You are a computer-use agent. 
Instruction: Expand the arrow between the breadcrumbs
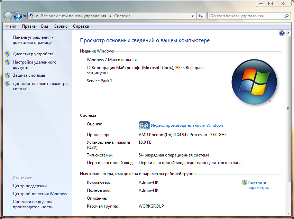[x=110, y=16]
